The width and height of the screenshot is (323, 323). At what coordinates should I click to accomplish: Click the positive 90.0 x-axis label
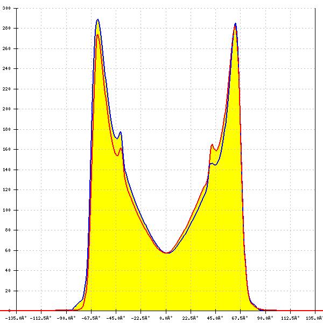[265, 318]
